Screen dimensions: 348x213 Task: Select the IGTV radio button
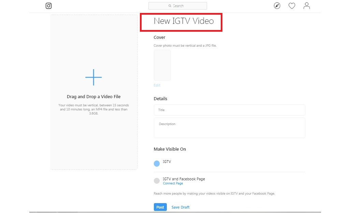point(157,164)
